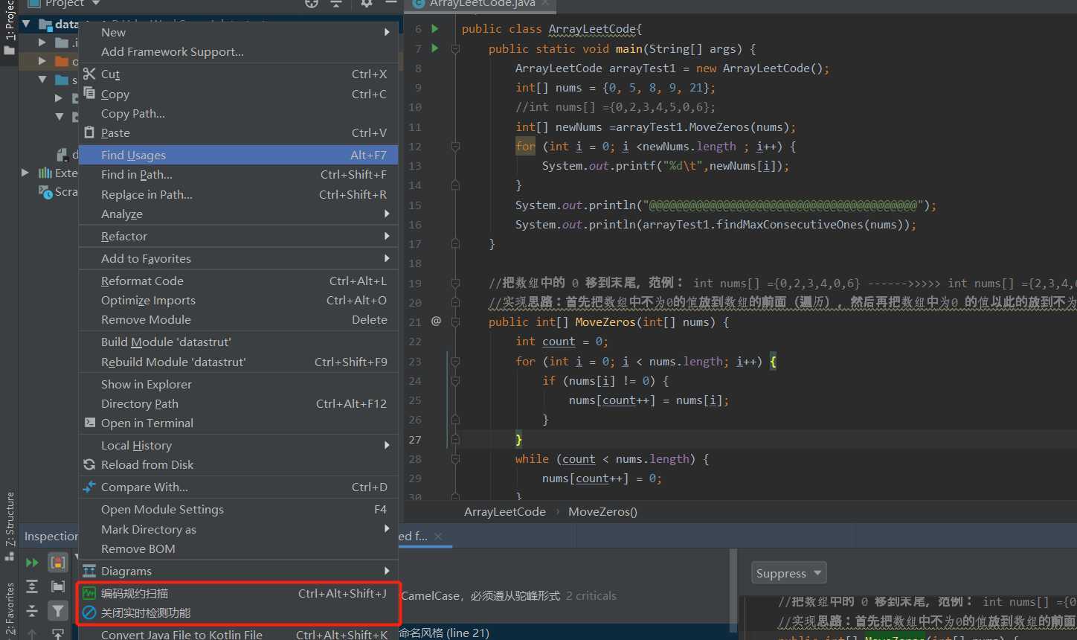Expand the External Libraries tree node
Image resolution: width=1077 pixels, height=640 pixels.
pyautogui.click(x=26, y=173)
